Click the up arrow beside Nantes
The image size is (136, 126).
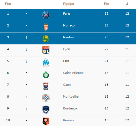tap(26, 37)
